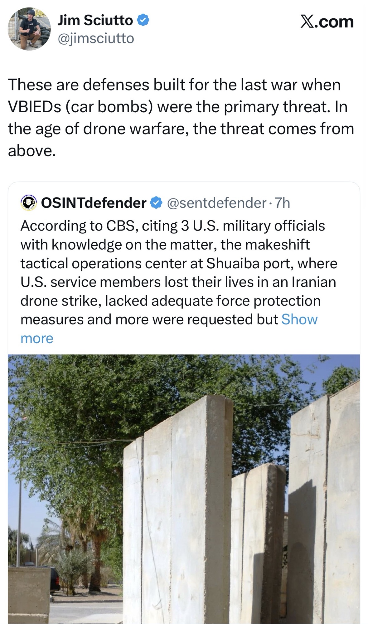Open Jim Sciutto's profile picture
The image size is (368, 624).
tap(29, 29)
